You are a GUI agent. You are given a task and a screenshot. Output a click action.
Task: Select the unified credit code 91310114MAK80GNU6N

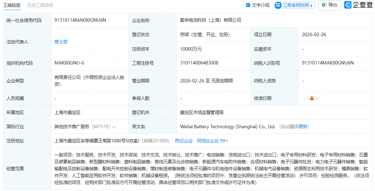pos(80,20)
